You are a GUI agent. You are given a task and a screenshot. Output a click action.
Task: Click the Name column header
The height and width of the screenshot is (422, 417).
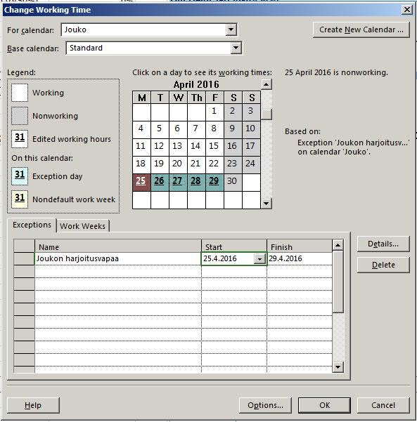118,246
